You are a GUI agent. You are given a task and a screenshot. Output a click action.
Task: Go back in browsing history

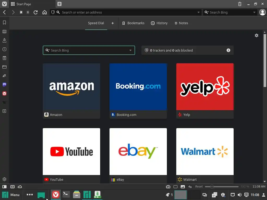tap(5, 12)
